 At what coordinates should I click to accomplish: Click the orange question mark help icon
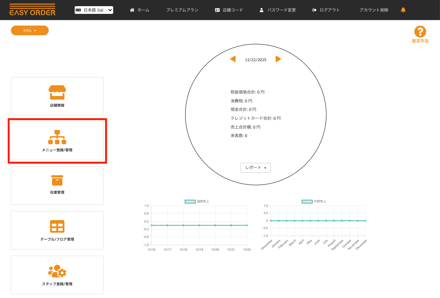420,32
